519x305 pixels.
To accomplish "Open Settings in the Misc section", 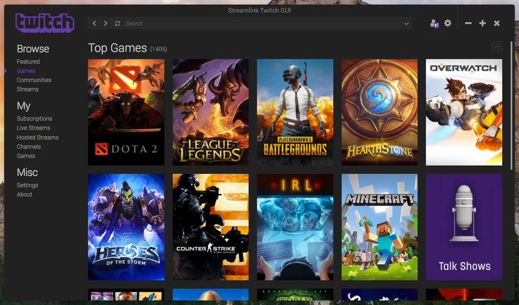I will tap(27, 185).
